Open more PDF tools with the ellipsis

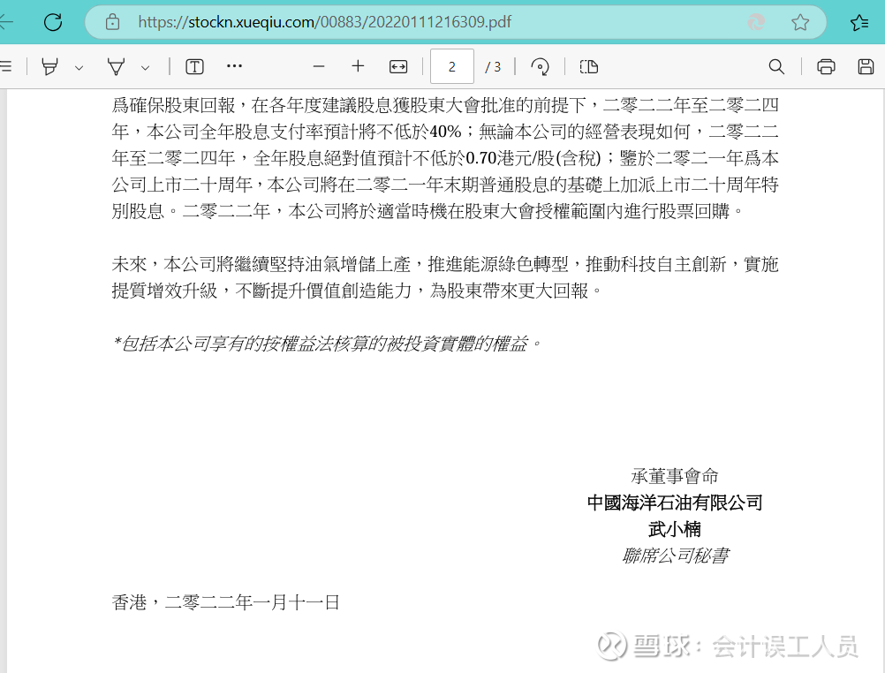coord(234,66)
